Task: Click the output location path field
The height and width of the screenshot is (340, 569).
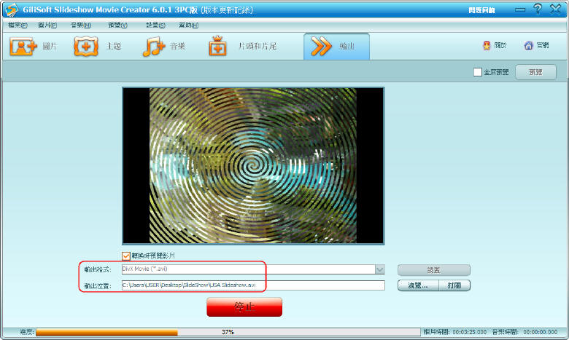Action: pyautogui.click(x=252, y=285)
